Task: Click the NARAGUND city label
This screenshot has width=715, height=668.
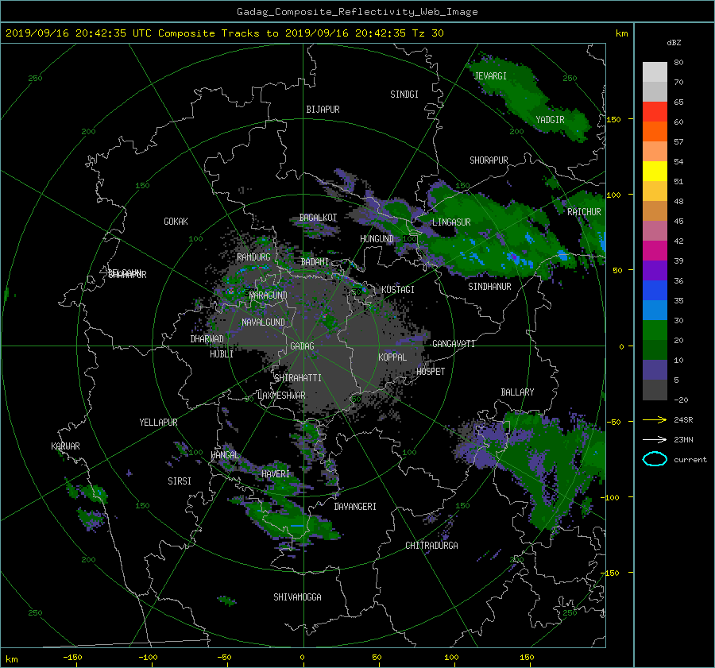Action: (x=269, y=295)
